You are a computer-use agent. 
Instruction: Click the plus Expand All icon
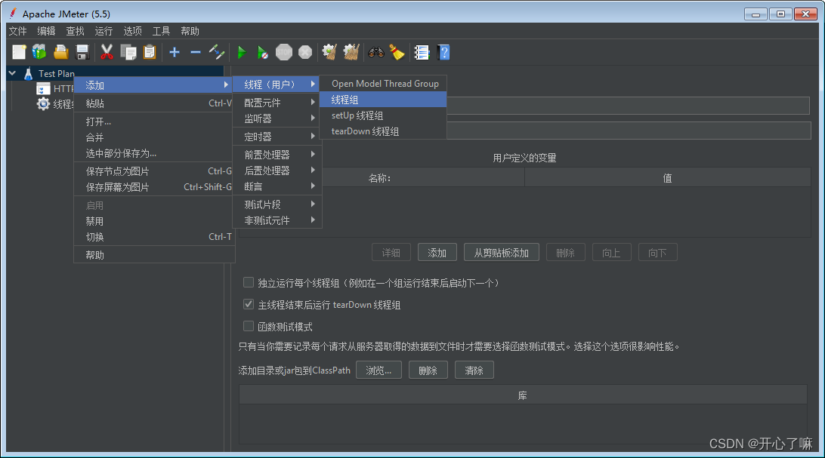tap(175, 52)
